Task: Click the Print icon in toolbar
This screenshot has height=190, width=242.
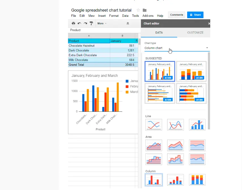Action: (x=73, y=23)
